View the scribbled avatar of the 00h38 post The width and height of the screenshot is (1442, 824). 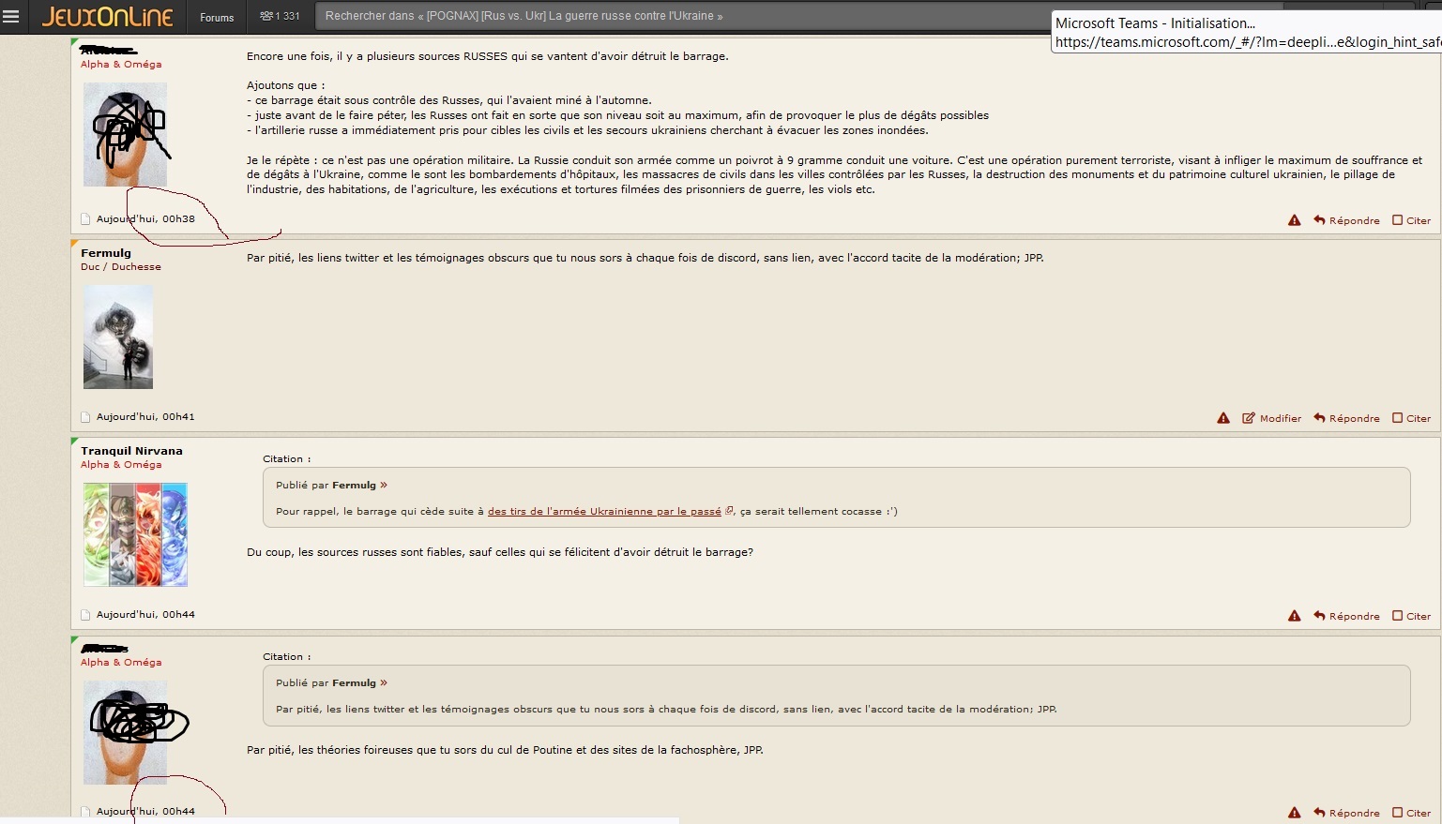[x=125, y=134]
